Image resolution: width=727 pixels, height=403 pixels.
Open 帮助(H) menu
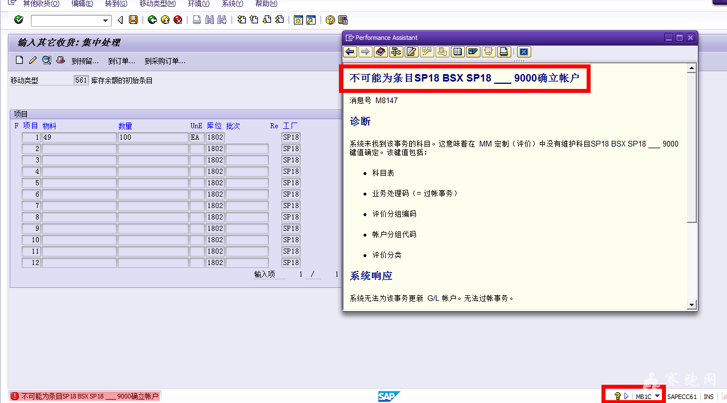tap(266, 3)
